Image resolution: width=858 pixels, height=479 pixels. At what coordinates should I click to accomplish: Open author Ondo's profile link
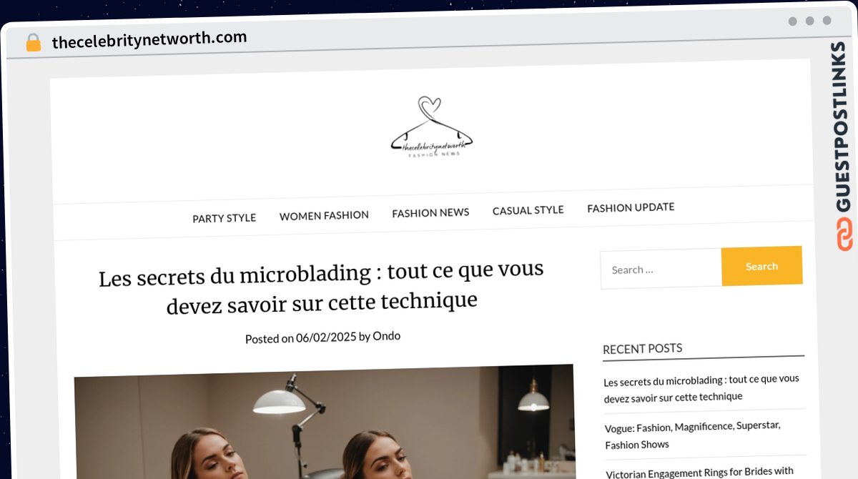tap(386, 335)
